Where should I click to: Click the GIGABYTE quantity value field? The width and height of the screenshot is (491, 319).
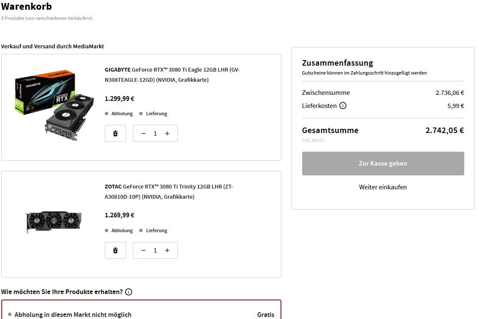click(155, 133)
